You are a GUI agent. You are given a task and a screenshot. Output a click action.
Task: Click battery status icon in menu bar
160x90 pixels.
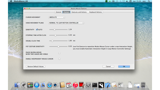(113, 1)
